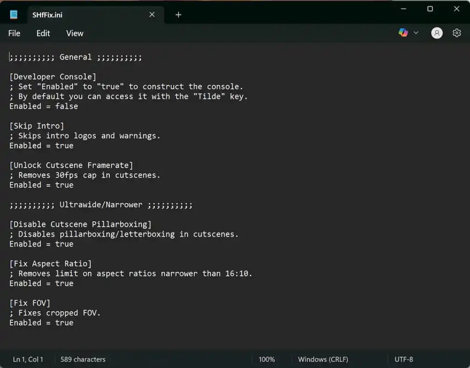Screen dimensions: 470x368
Task: Click the 589 characters count in status bar
Action: [x=83, y=359]
